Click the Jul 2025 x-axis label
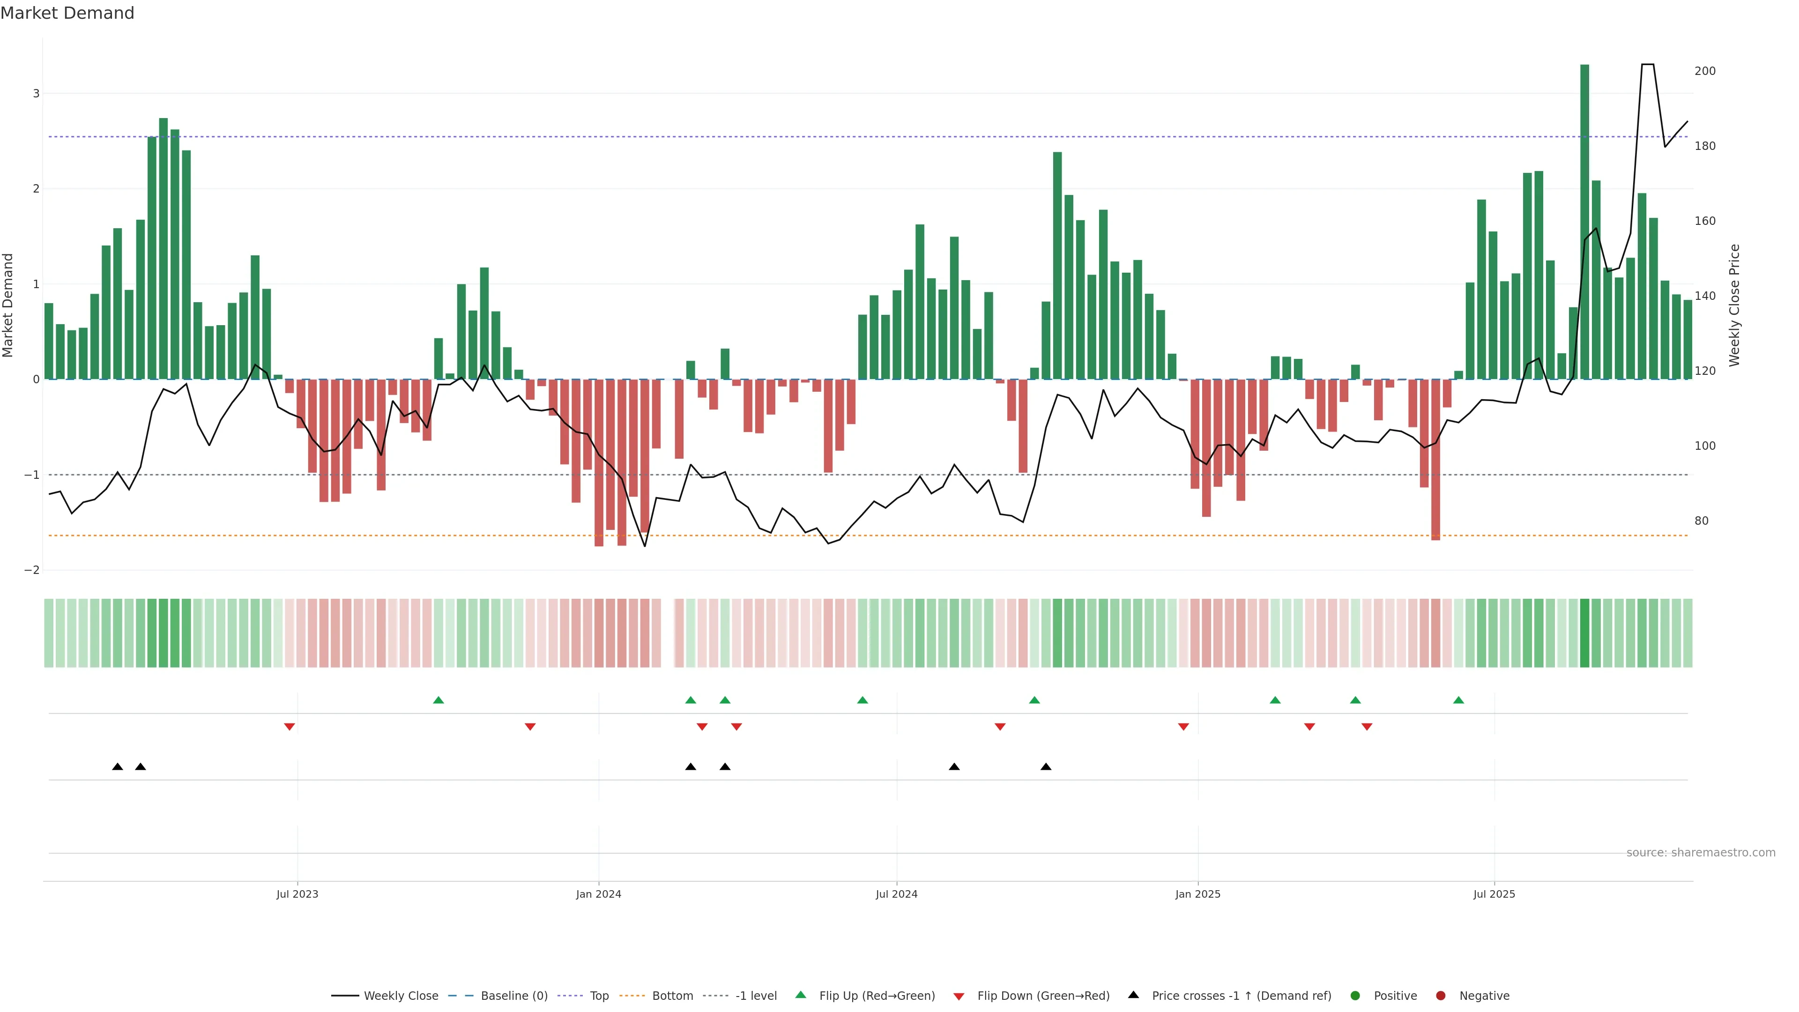The height and width of the screenshot is (1012, 1799). pyautogui.click(x=1494, y=894)
